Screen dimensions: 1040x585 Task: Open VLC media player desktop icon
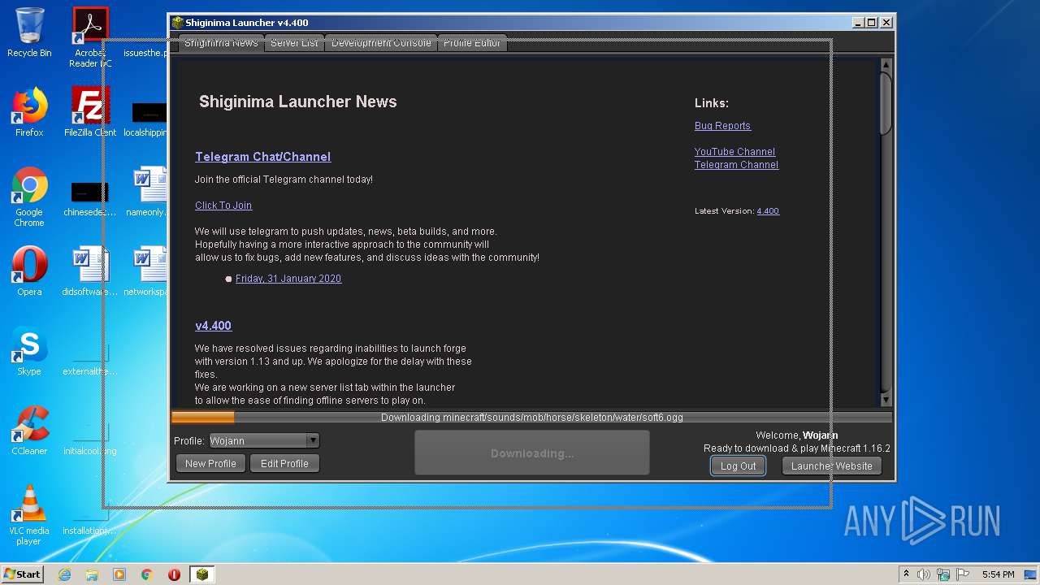29,515
